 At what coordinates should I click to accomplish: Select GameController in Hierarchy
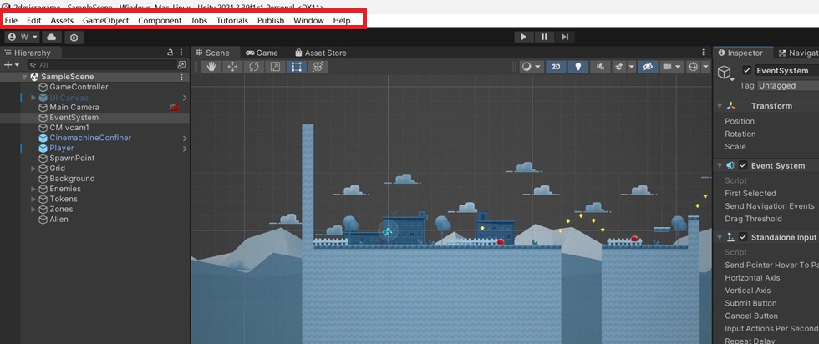[x=79, y=87]
